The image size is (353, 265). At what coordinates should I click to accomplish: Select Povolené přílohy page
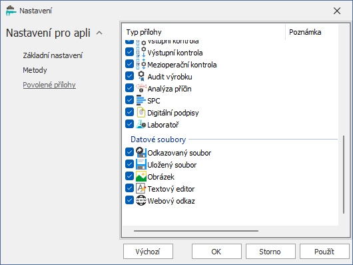(49, 85)
